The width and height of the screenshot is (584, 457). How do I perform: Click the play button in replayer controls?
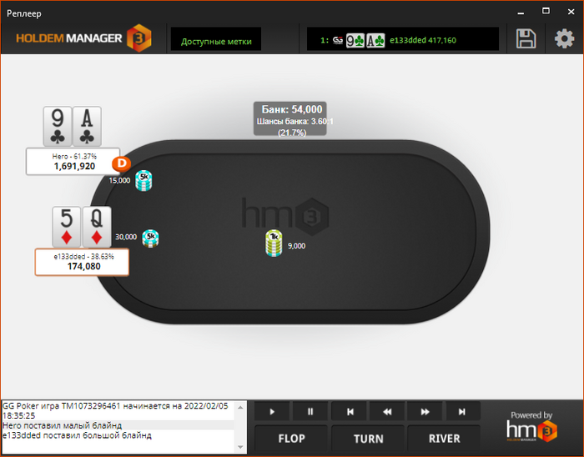click(x=272, y=412)
